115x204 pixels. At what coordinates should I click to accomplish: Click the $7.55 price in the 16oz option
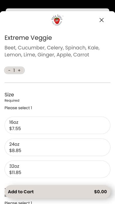click(15, 129)
